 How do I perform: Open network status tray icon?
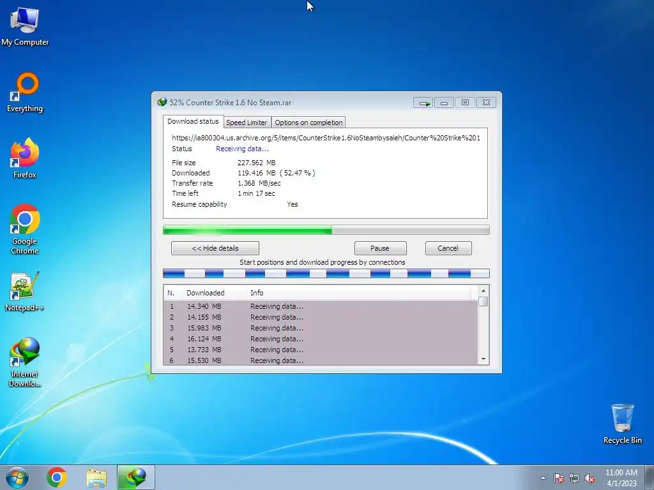[x=574, y=478]
